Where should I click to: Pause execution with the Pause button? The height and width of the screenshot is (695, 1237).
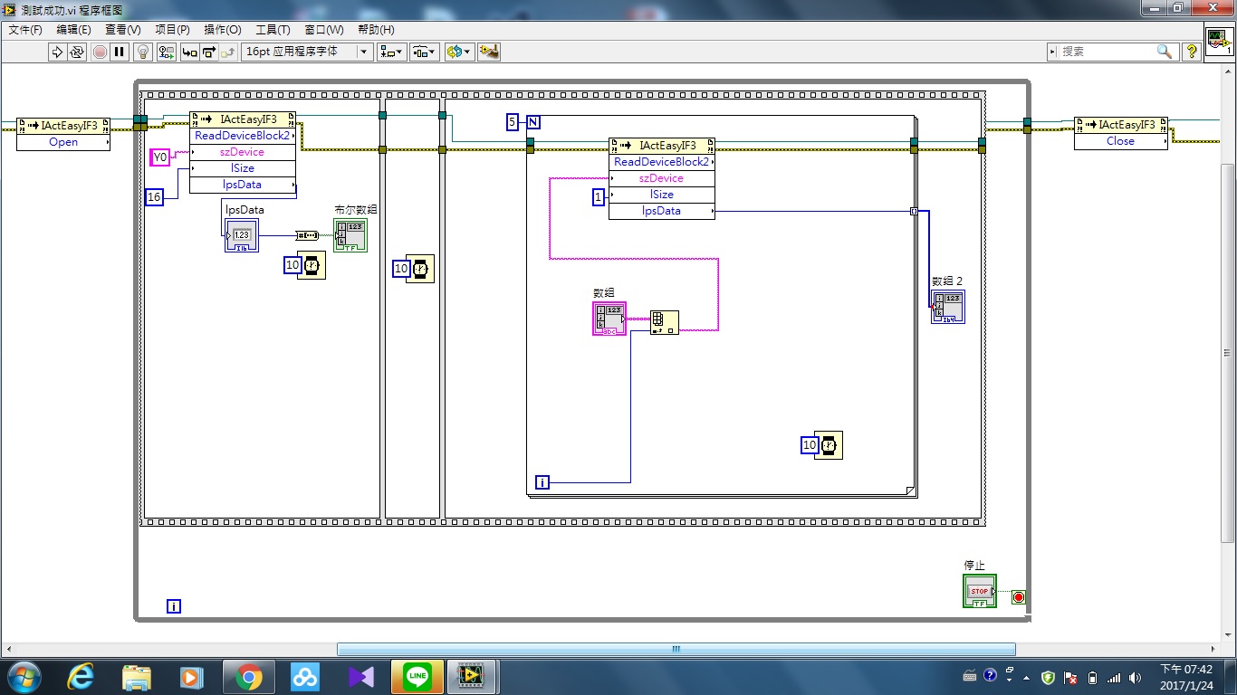pos(120,52)
